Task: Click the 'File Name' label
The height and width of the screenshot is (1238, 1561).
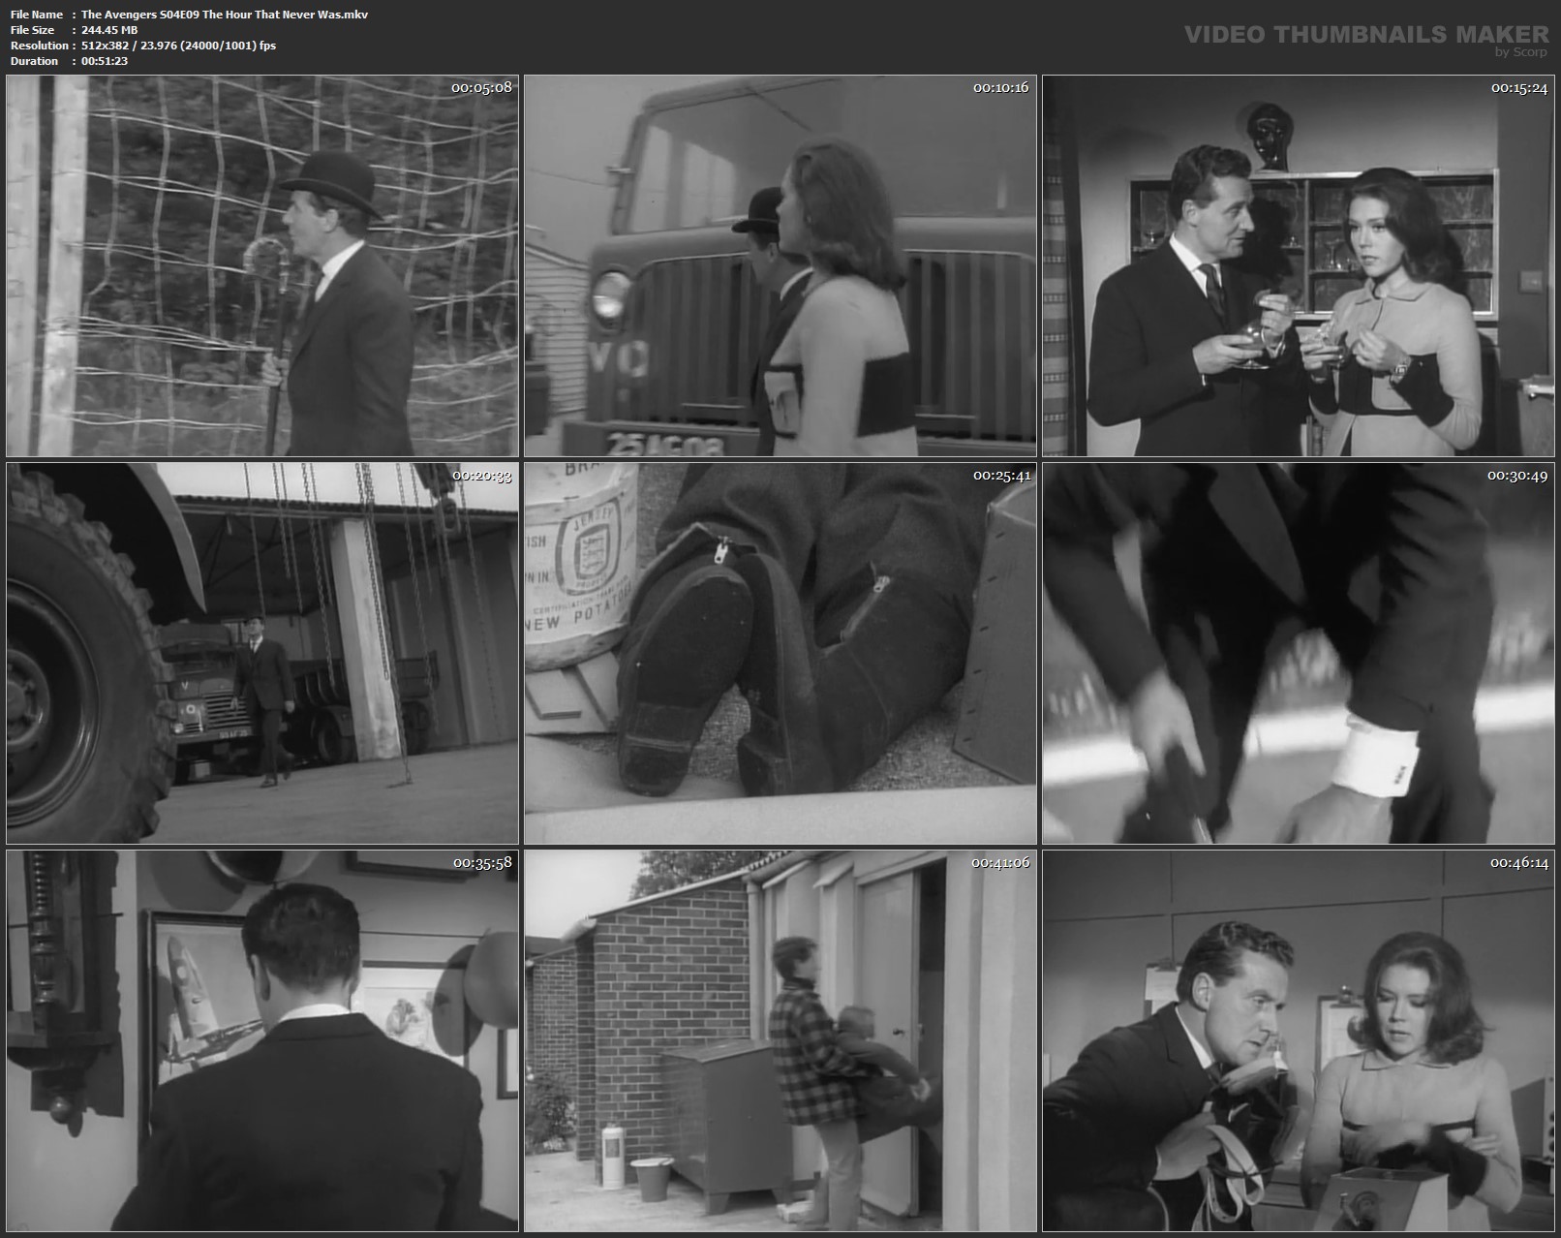Action: point(37,15)
